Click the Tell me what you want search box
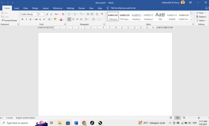Viewport: 209px width, 126px height. tap(123, 8)
